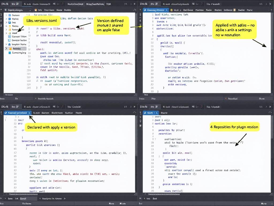Expand the first blue folder in top-left project tree

(x=6, y=15)
